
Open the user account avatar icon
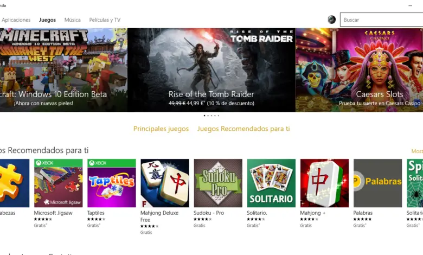point(331,20)
